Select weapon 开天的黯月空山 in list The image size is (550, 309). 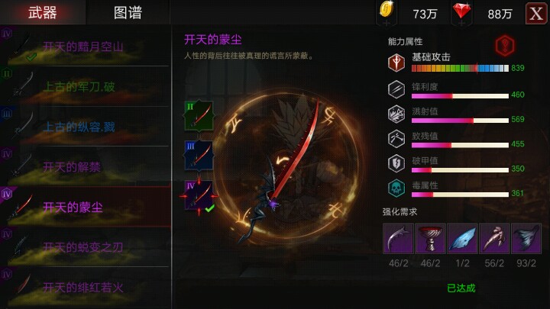(x=85, y=47)
